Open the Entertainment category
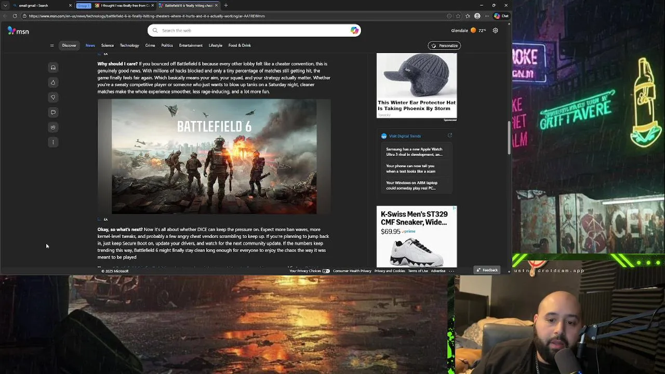 coord(191,46)
